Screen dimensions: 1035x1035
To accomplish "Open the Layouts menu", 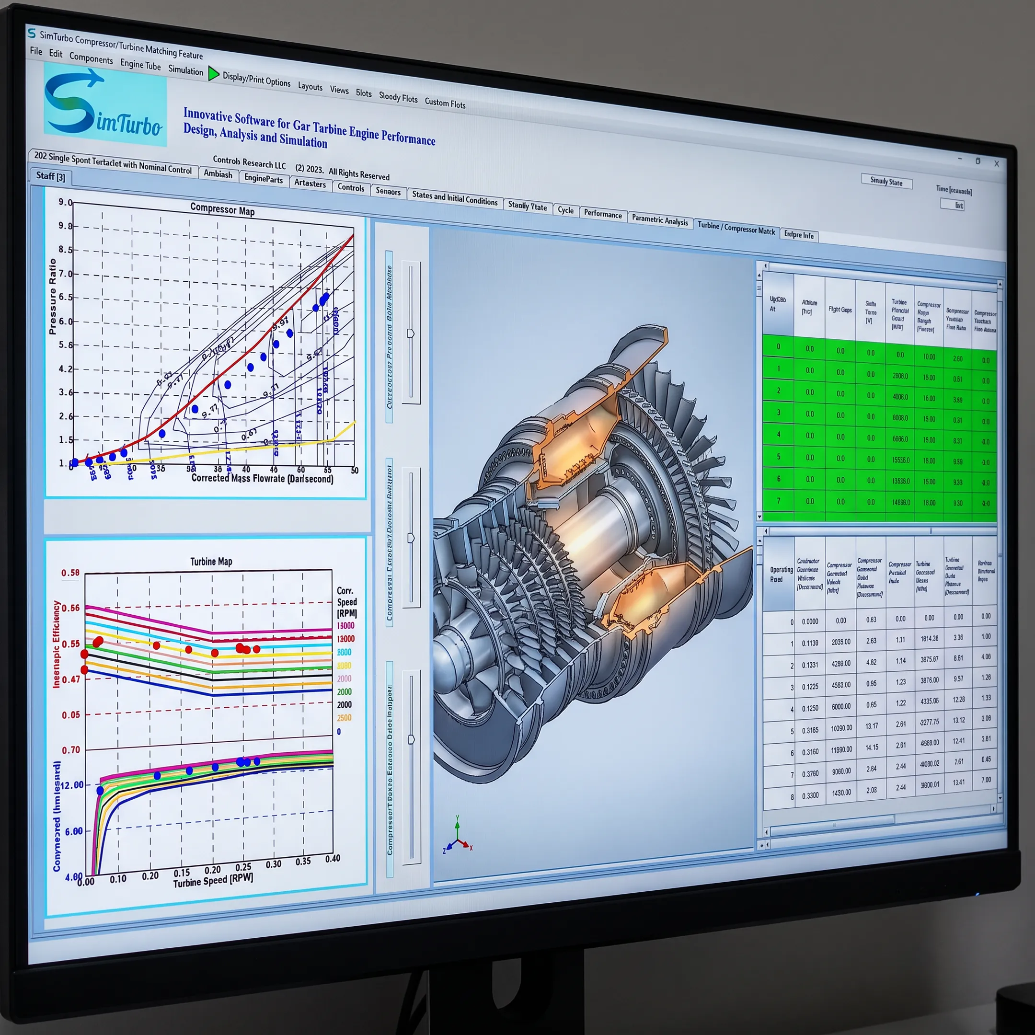I will click(310, 86).
